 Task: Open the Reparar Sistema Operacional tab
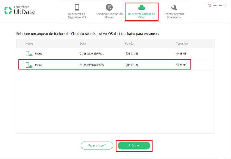point(174,11)
